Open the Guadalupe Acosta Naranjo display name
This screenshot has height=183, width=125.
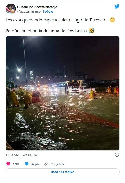click(x=37, y=7)
